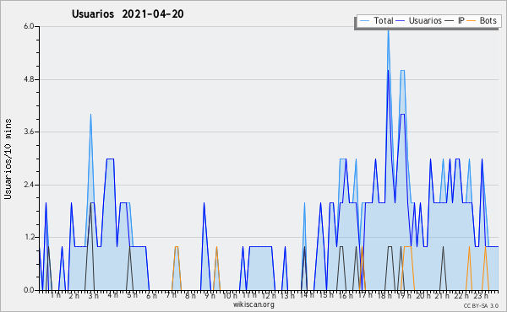
Task: Click the 2.4 y-axis value
Action: 29,185
